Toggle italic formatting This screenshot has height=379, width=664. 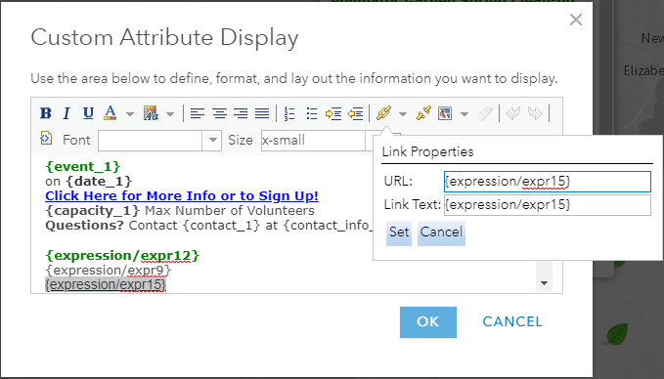66,113
